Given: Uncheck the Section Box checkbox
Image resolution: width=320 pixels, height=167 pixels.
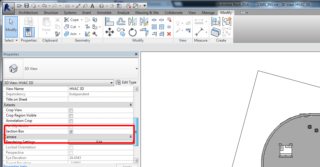Looking at the screenshot, I should pyautogui.click(x=71, y=132).
